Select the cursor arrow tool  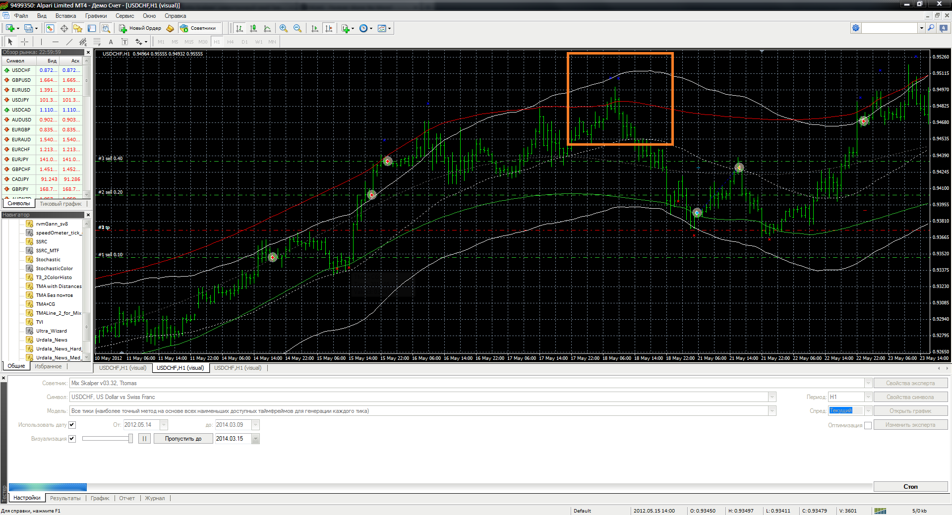pyautogui.click(x=10, y=42)
